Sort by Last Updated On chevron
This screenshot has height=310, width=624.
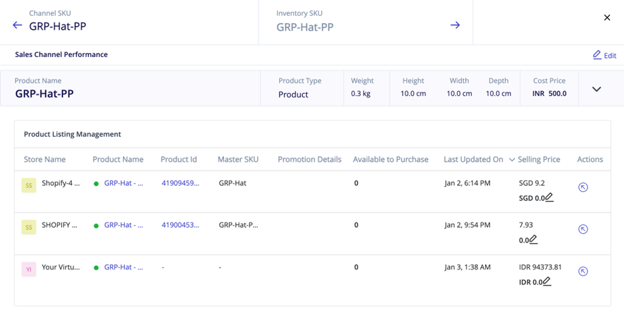pyautogui.click(x=512, y=160)
